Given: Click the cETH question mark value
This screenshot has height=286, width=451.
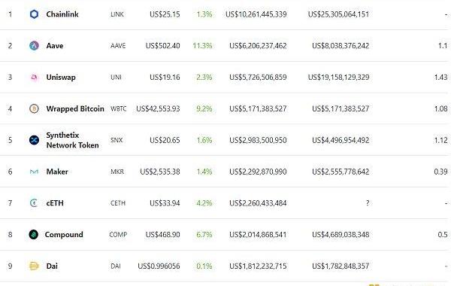Looking at the screenshot, I should 368,203.
